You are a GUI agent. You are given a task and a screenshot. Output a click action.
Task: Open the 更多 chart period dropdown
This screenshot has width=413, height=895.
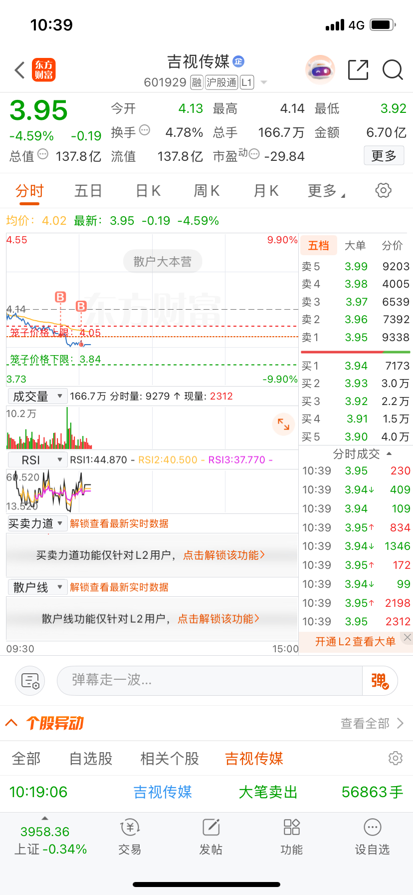click(x=327, y=191)
